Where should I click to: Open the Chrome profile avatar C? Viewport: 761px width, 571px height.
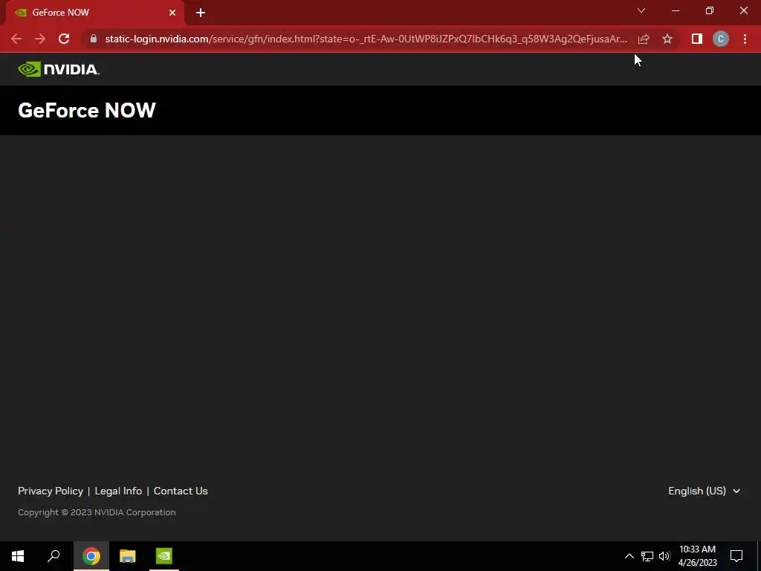pyautogui.click(x=721, y=39)
